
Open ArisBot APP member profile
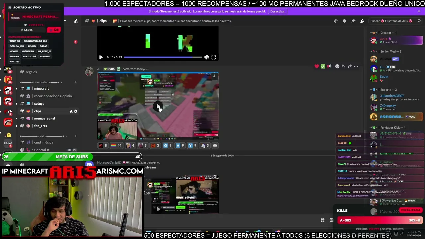pyautogui.click(x=396, y=59)
